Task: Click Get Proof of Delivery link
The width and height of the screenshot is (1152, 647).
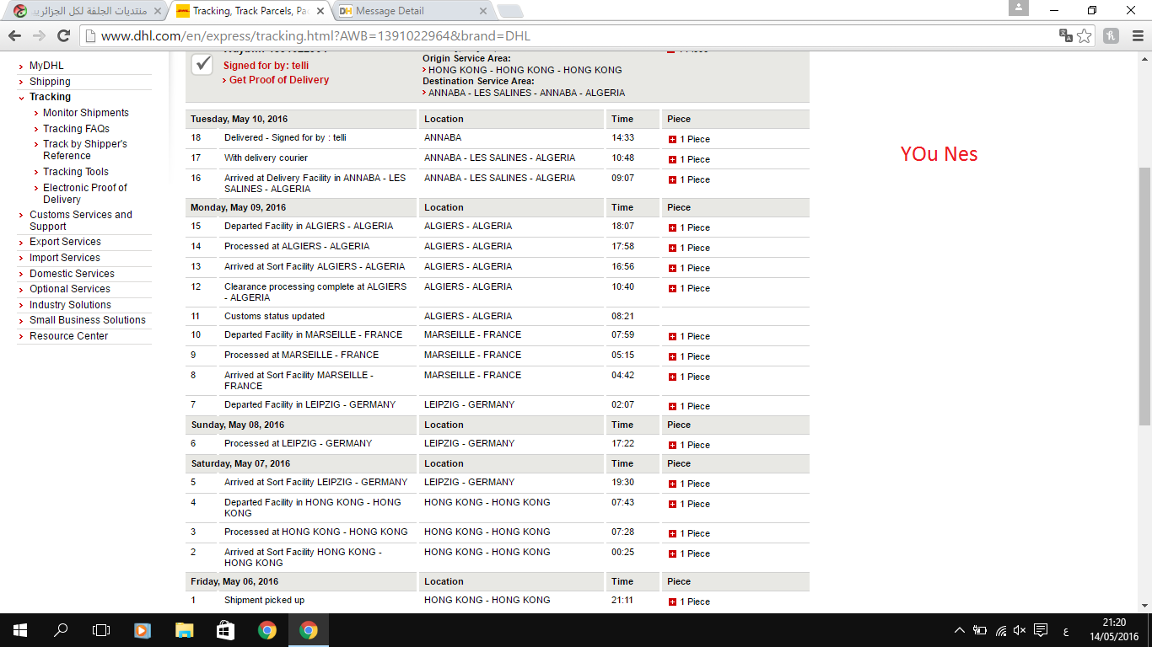Action: pyautogui.click(x=279, y=80)
